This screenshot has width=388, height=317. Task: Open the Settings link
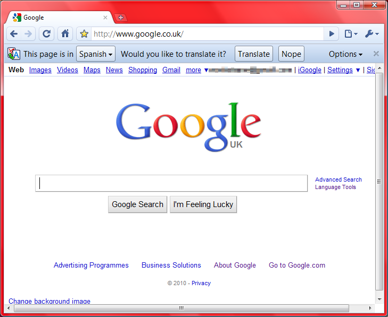tap(340, 70)
